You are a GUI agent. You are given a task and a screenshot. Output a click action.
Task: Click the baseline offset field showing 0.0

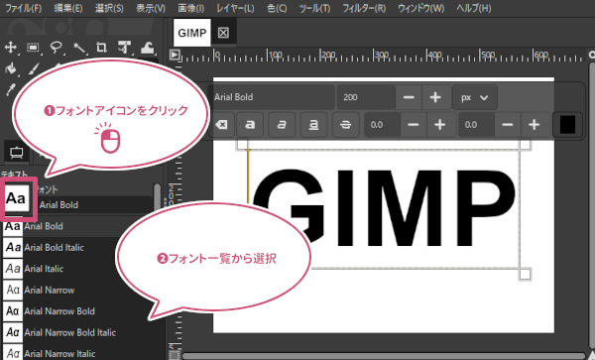coord(382,124)
